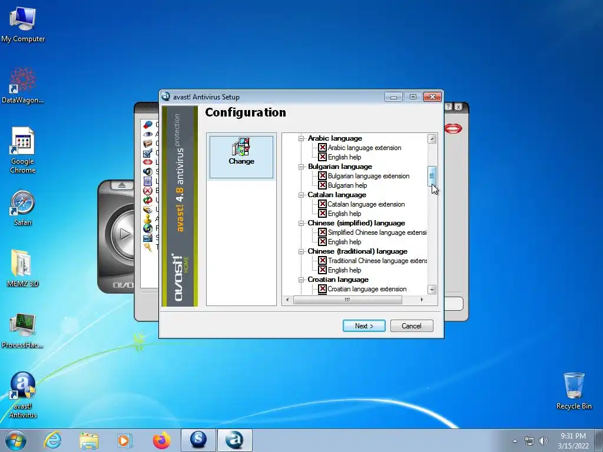Click the green-red update arrows icon in background list
Viewport: 603px width, 452px height.
point(148,200)
